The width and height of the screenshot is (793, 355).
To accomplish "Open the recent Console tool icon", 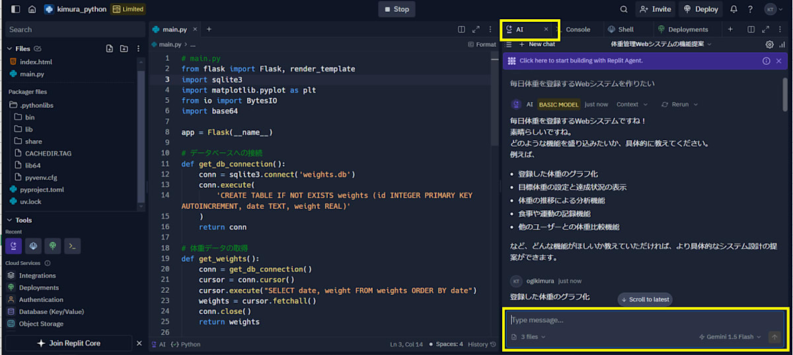I will (73, 246).
